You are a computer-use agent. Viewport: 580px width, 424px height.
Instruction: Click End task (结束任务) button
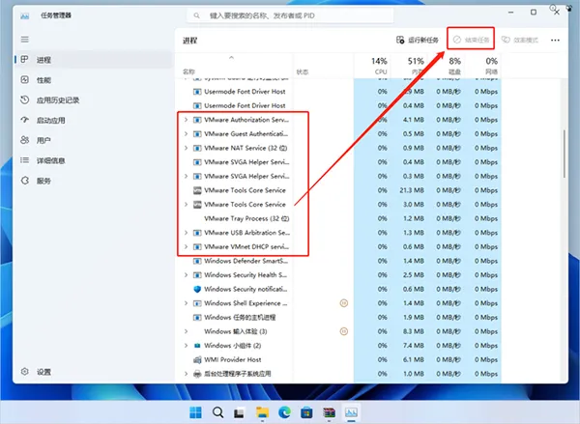(x=472, y=40)
